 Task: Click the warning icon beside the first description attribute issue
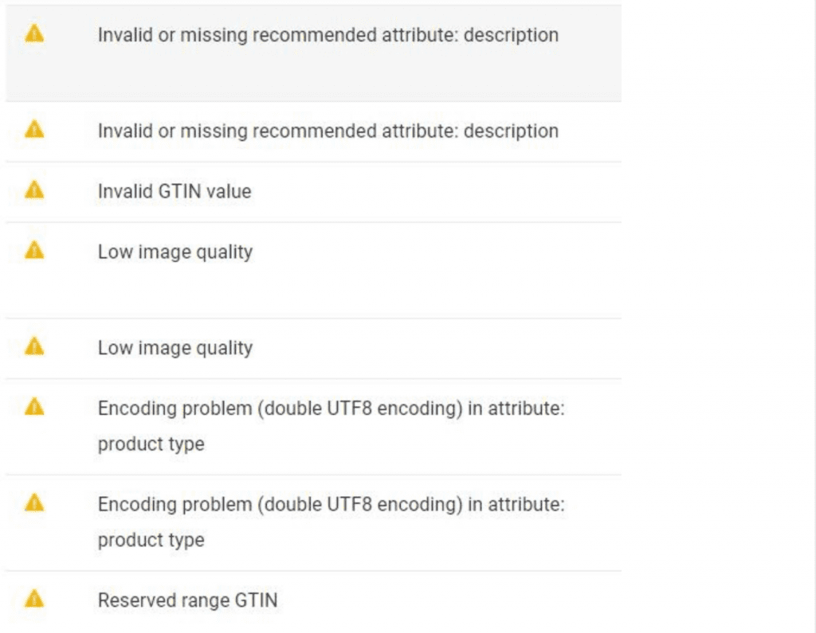[x=33, y=34]
